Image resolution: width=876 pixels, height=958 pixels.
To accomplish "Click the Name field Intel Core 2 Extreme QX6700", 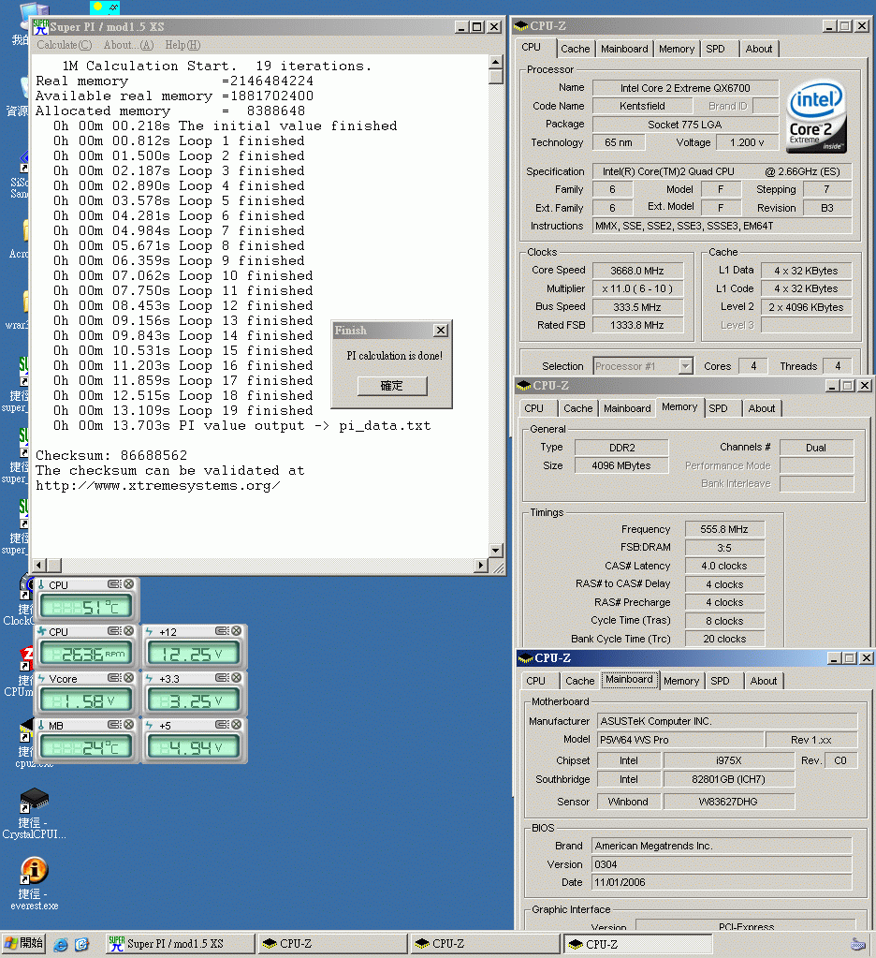I will [685, 88].
